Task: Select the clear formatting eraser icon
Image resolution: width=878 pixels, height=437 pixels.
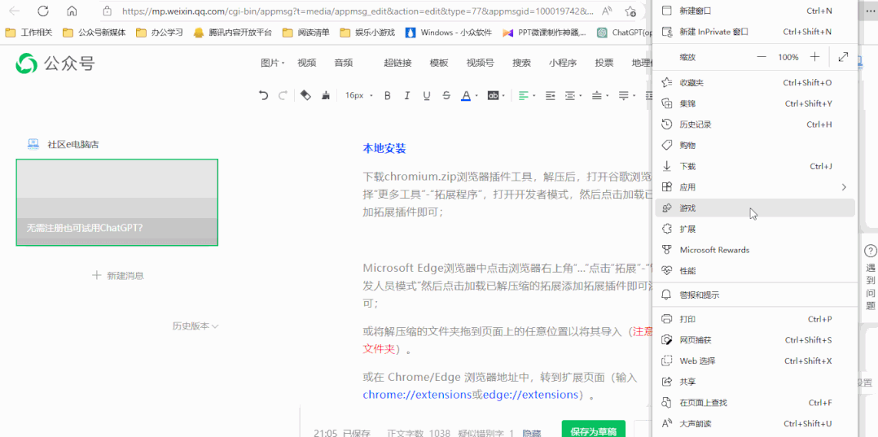Action: coord(305,96)
